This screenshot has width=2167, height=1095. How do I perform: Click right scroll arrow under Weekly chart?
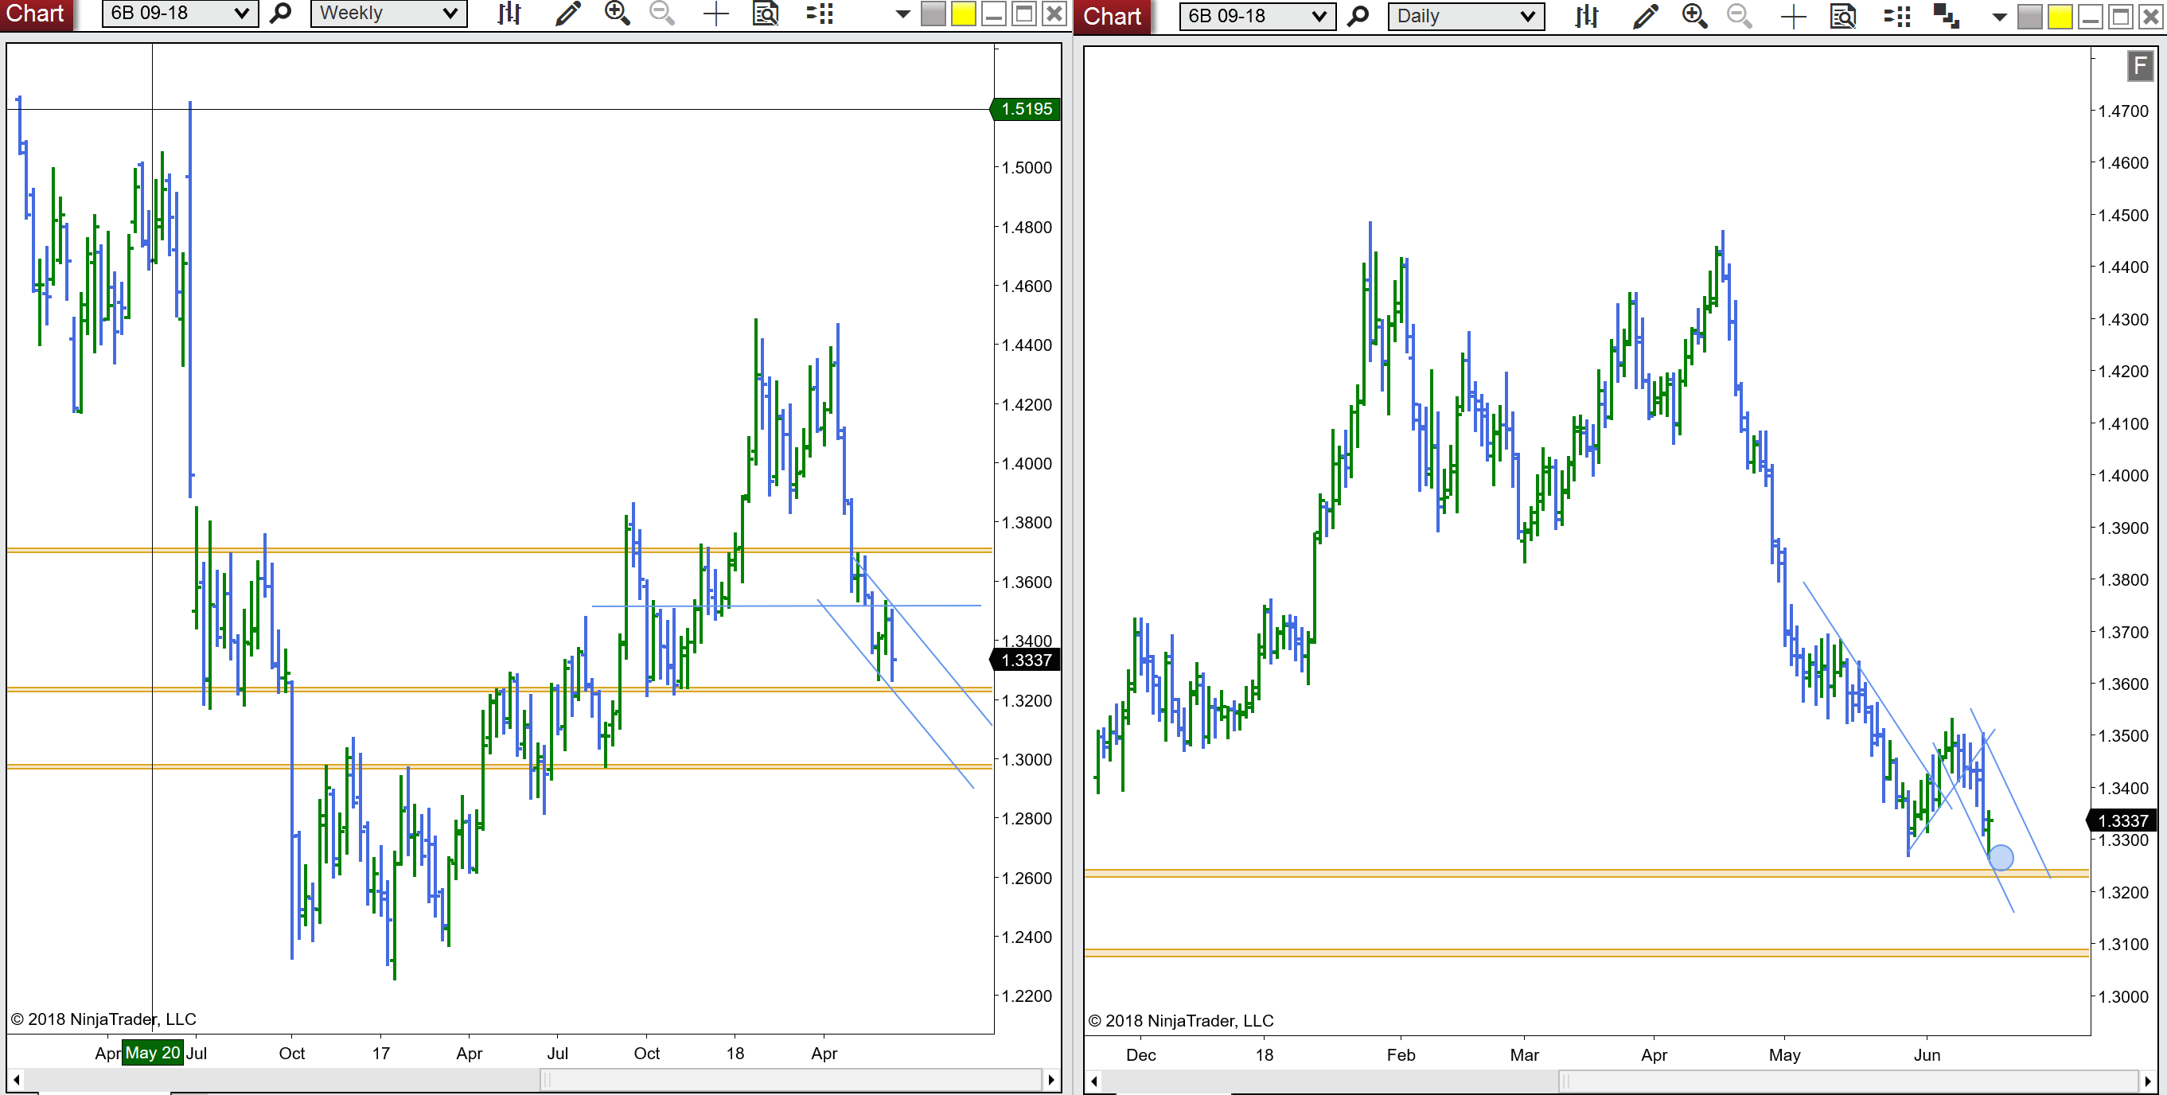pos(1050,1079)
